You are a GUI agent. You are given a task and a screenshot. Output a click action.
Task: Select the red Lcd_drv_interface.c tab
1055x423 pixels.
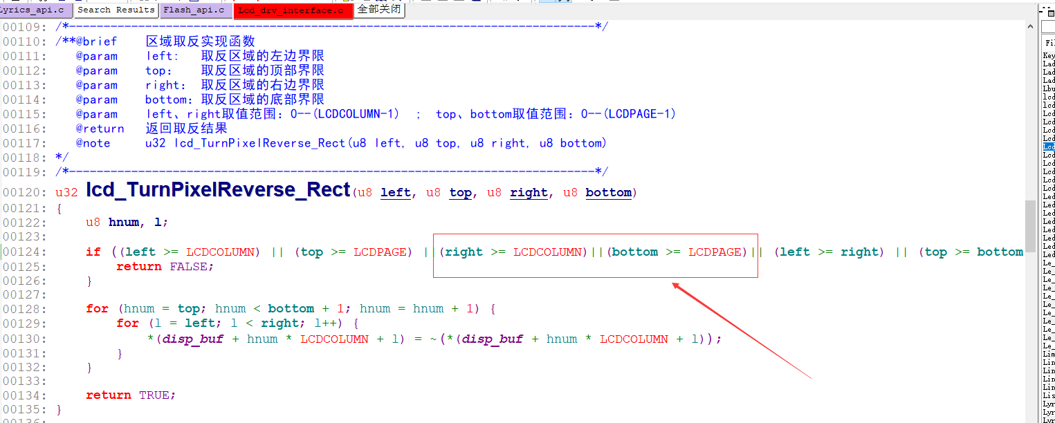coord(293,11)
